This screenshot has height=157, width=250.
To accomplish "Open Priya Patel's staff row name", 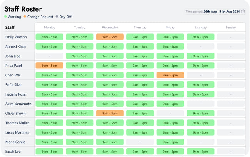I will click(13, 66).
